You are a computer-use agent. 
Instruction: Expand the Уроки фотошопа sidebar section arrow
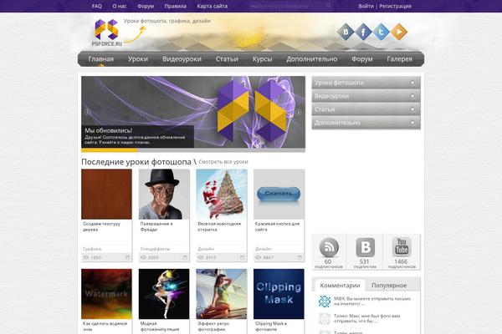click(x=412, y=83)
